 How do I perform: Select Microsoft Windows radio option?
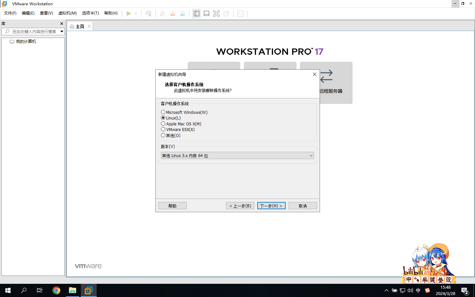pos(163,112)
